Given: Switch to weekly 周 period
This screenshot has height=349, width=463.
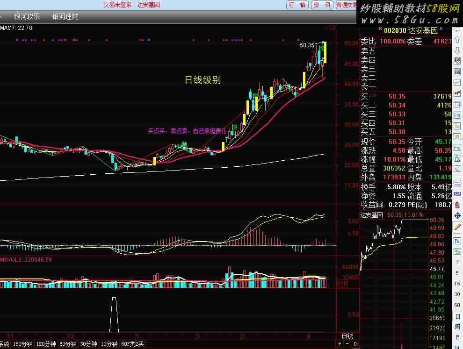Looking at the screenshot, I should click(457, 327).
